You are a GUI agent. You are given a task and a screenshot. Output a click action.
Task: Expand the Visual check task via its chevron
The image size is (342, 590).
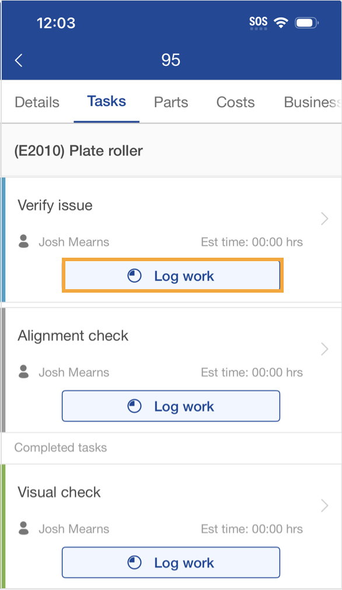click(x=324, y=506)
